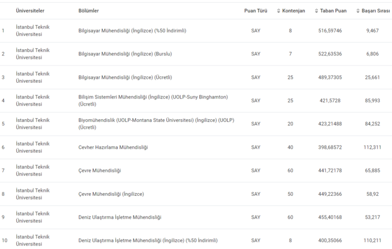This screenshot has height=249, width=392.
Task: Click the Bölümler column header
Action: point(89,11)
